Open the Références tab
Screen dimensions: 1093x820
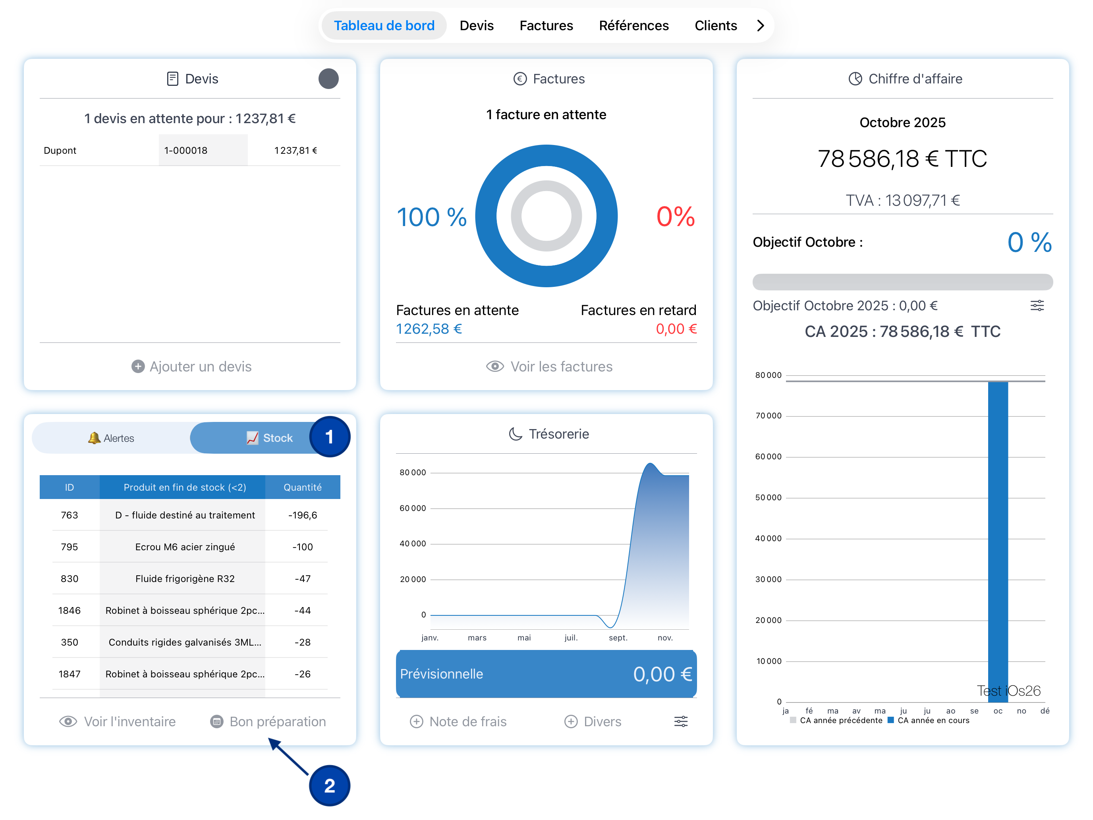pyautogui.click(x=633, y=25)
